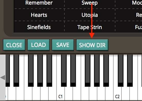This screenshot has width=142, height=101.
Task: Select the Remember preset
Action: pos(39,3)
